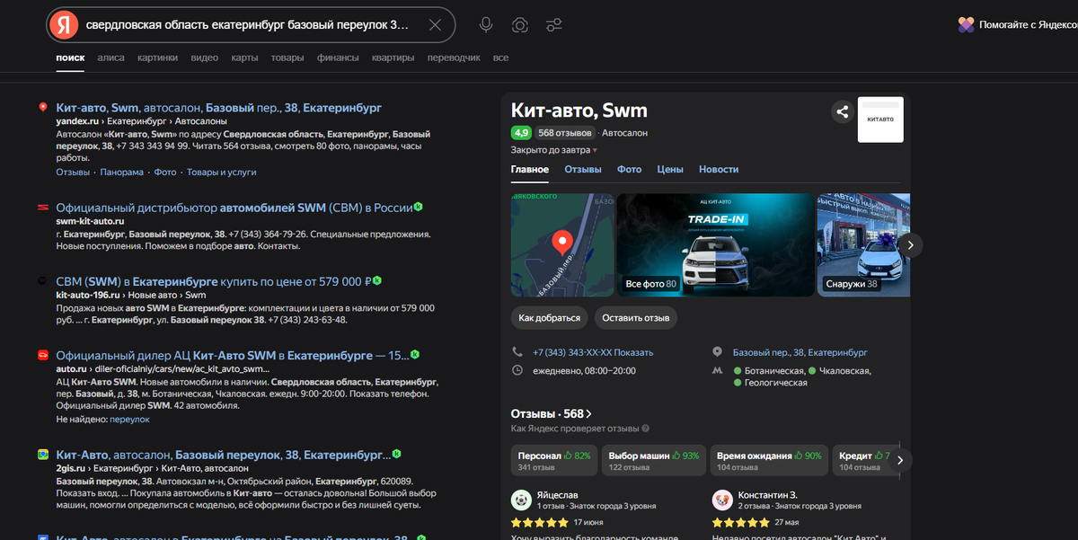Image resolution: width=1078 pixels, height=540 pixels.
Task: Open search settings sliders icon
Action: [554, 25]
